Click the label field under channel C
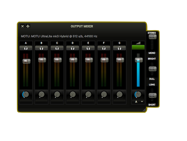187x141 pixels. coord(57,102)
